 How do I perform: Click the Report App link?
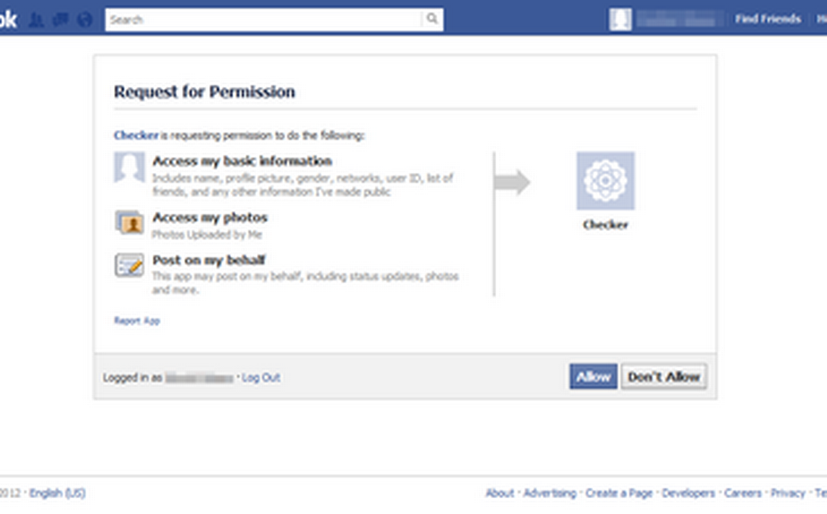[137, 321]
